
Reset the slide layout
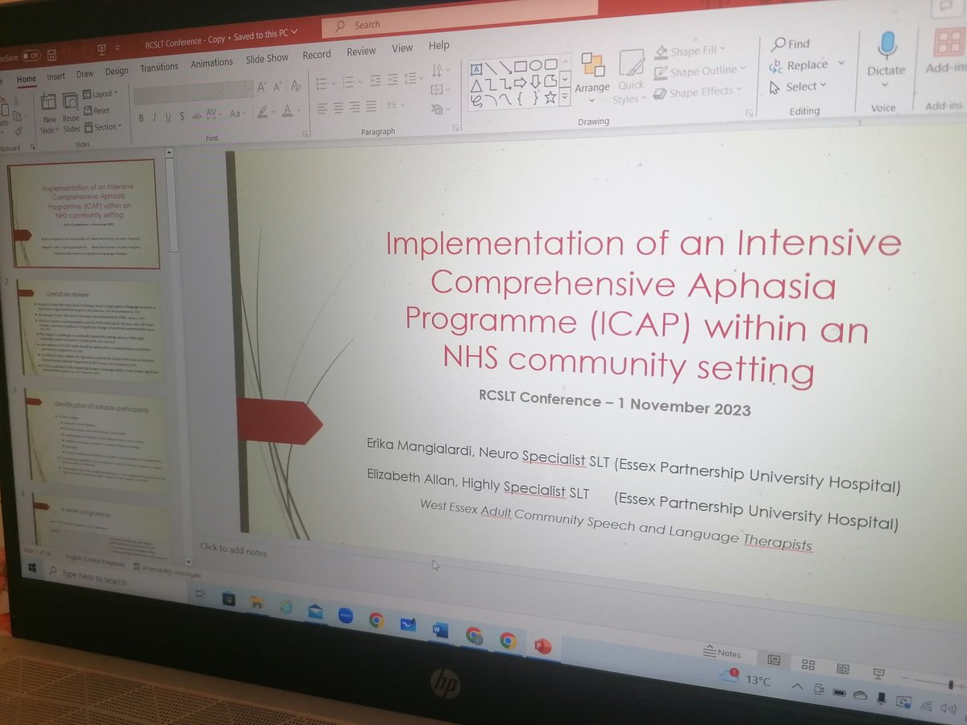[96, 110]
